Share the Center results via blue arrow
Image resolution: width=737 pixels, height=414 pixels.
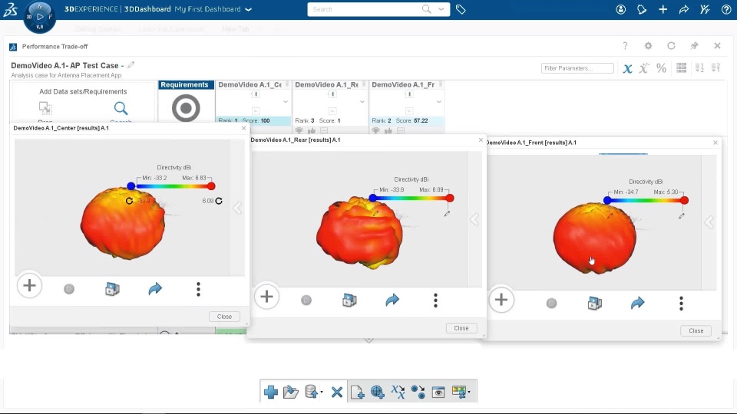[x=155, y=289]
